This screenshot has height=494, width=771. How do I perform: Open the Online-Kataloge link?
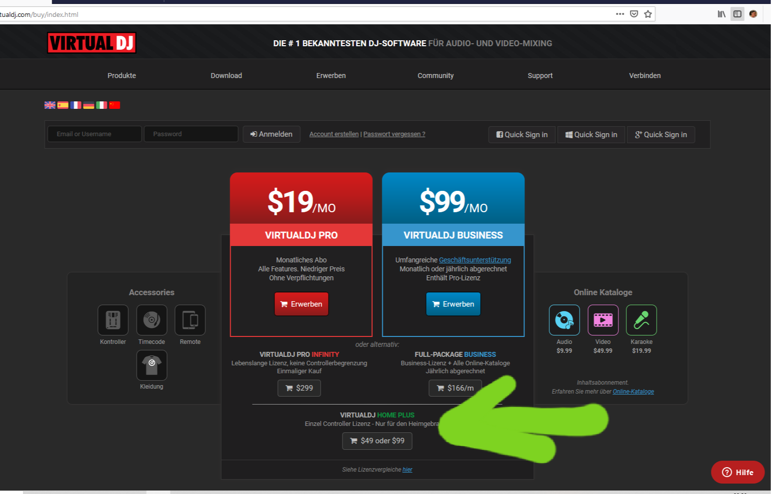pos(633,392)
